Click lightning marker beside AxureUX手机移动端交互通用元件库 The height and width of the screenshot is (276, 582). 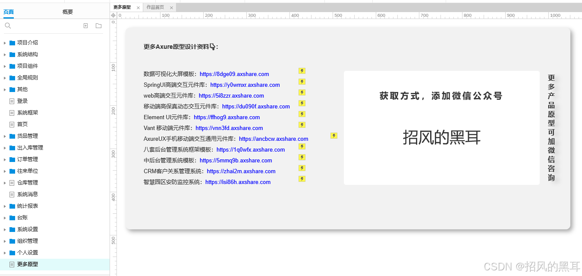pyautogui.click(x=334, y=136)
